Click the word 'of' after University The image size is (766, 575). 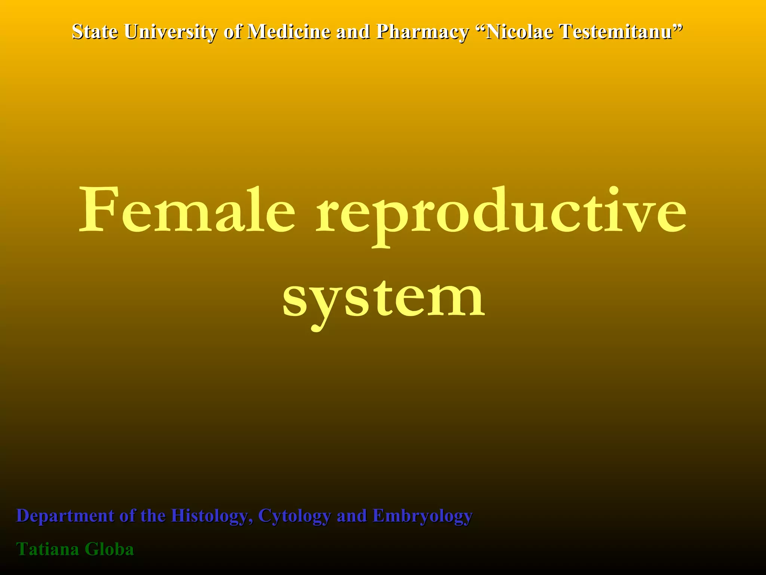tap(232, 31)
